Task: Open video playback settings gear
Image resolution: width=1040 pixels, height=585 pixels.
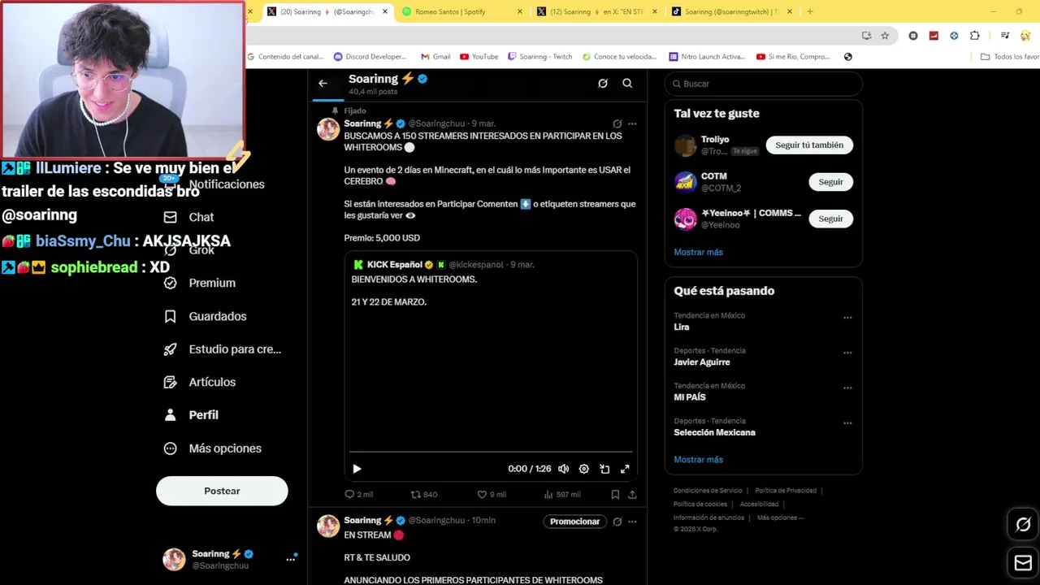Action: (x=583, y=469)
